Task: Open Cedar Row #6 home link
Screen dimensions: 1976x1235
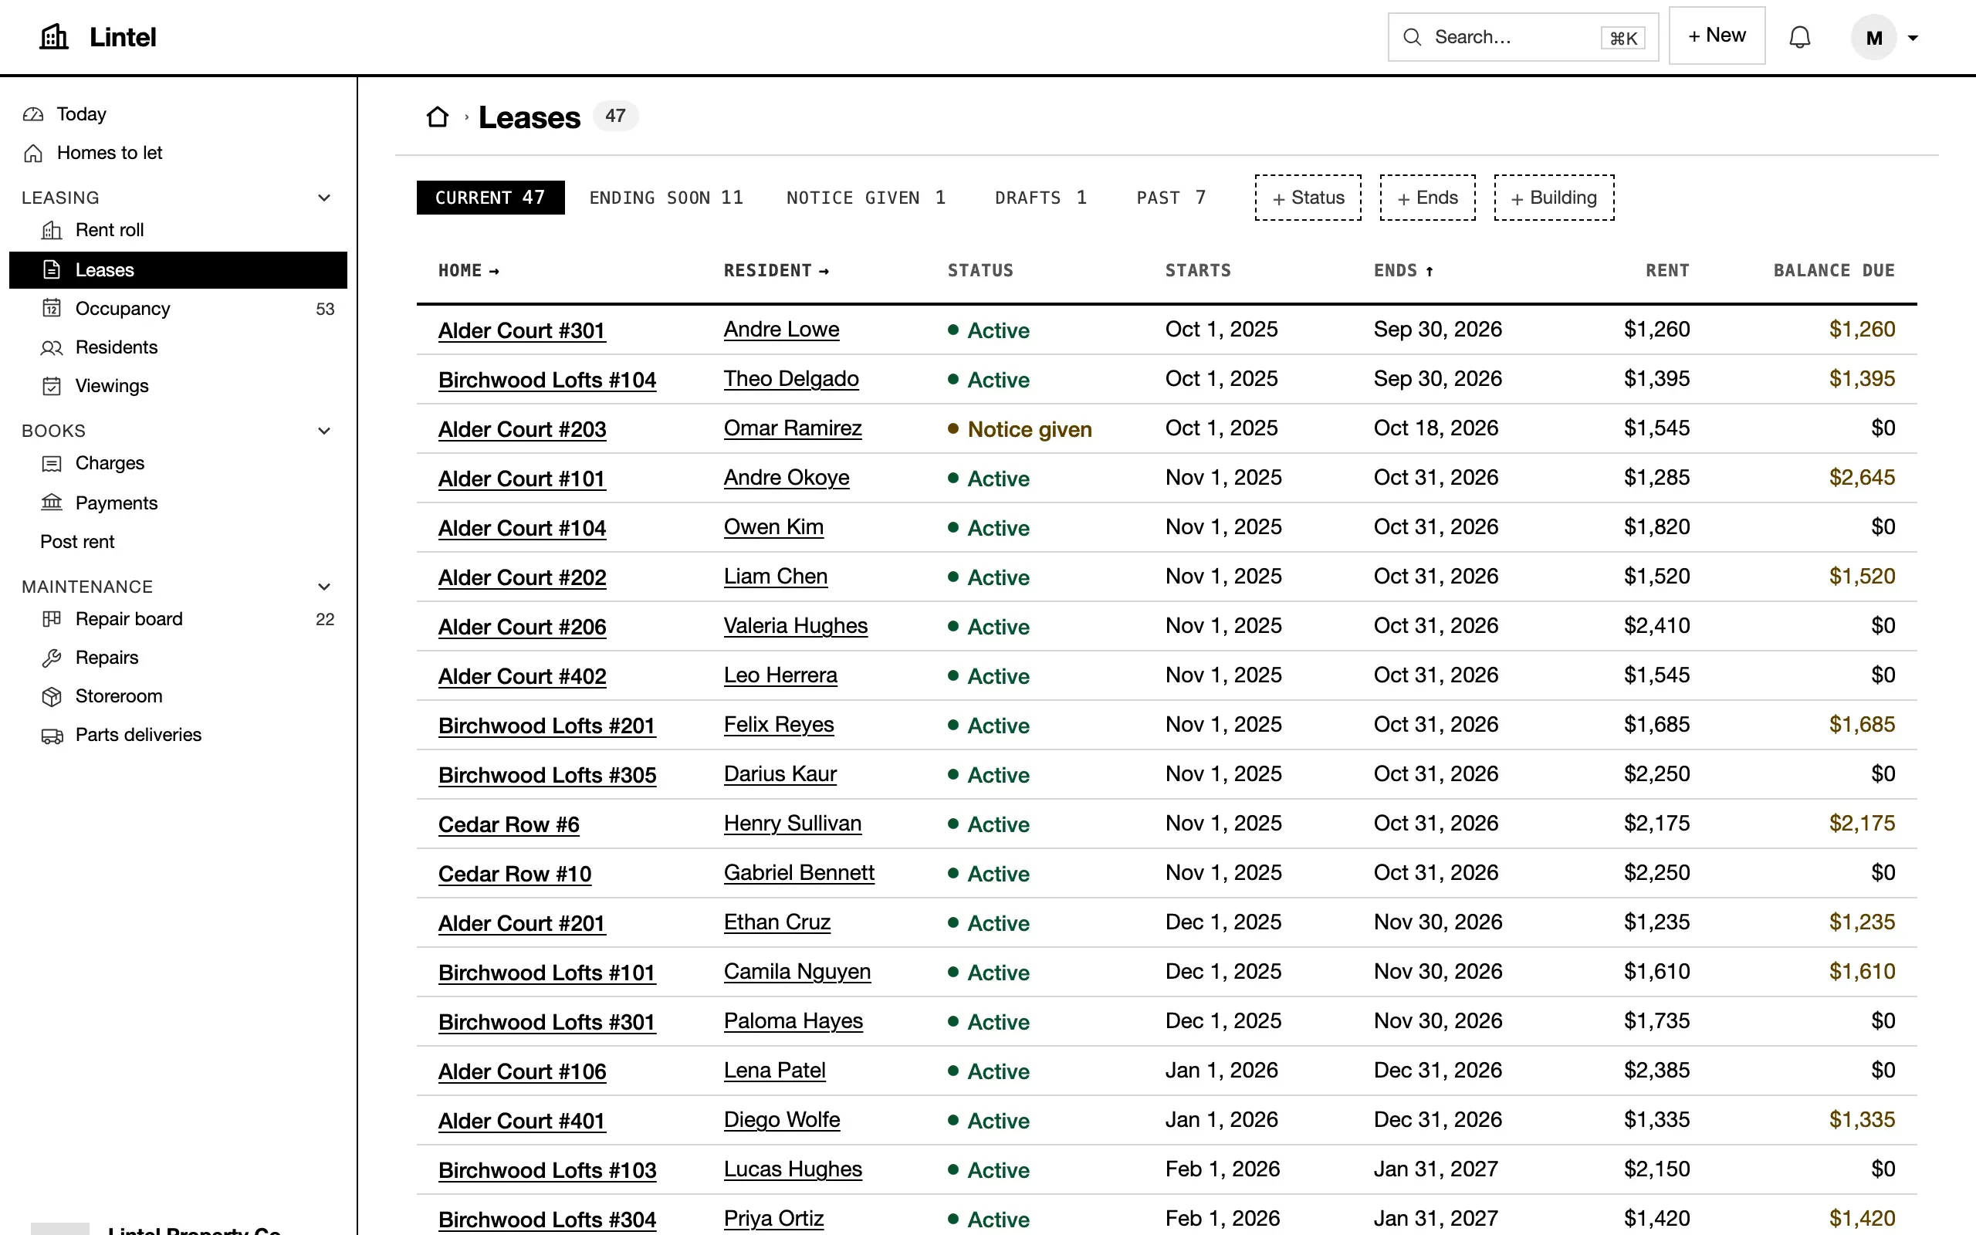Action: tap(509, 824)
